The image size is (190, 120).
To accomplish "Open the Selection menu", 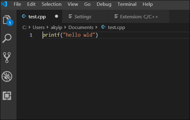I will tap(52, 4).
